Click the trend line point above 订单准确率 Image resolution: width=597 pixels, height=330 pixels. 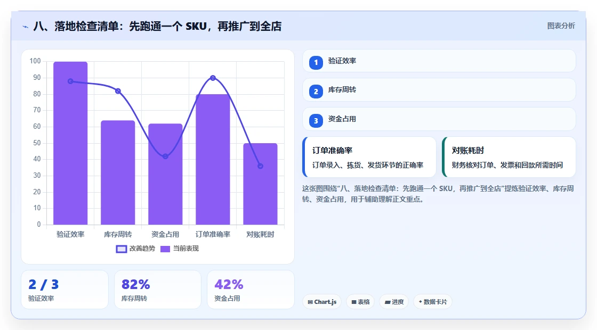213,78
